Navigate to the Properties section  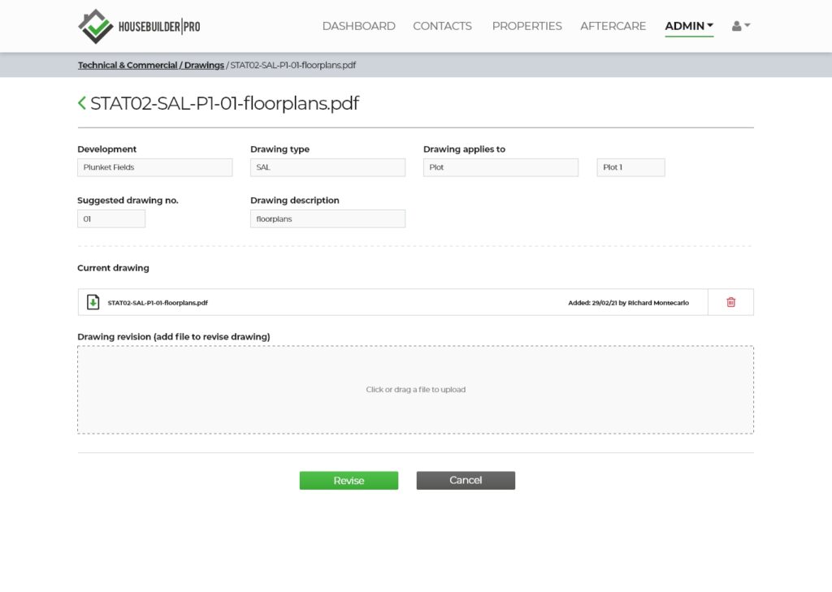526,26
